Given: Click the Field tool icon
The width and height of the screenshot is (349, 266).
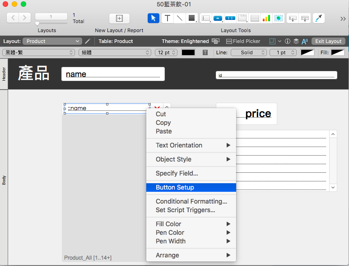Looking at the screenshot, I should (293, 18).
